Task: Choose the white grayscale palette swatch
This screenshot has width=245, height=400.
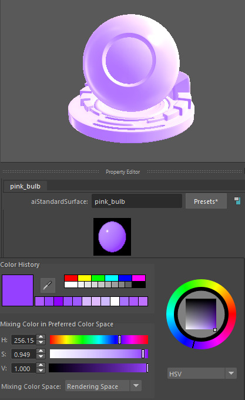Action: (x=71, y=285)
